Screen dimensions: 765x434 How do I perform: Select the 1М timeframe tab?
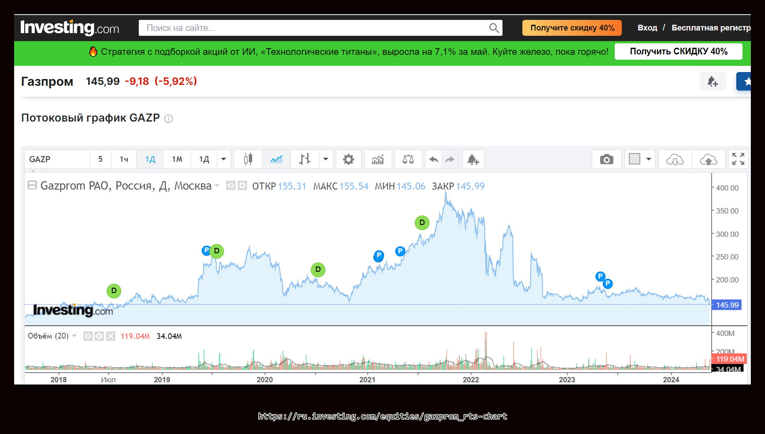tap(177, 159)
